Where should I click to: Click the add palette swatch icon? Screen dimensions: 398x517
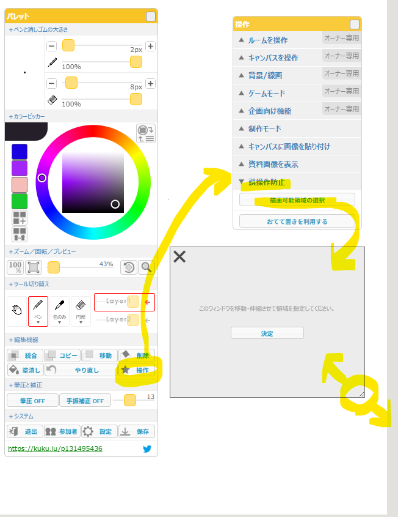[x=20, y=218]
